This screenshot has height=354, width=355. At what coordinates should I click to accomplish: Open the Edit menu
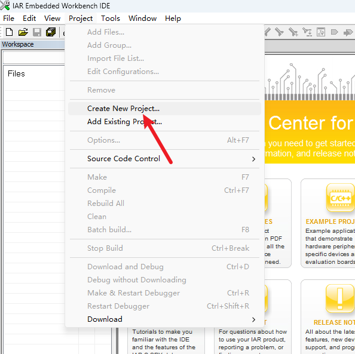[x=29, y=19]
